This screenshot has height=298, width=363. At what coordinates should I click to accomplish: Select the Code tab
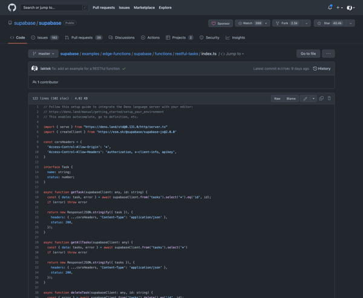coord(18,37)
